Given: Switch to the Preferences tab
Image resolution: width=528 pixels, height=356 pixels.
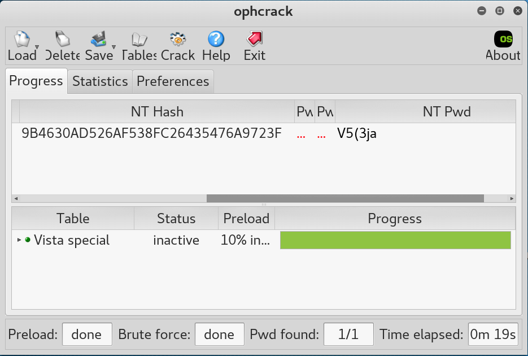Looking at the screenshot, I should click(173, 81).
